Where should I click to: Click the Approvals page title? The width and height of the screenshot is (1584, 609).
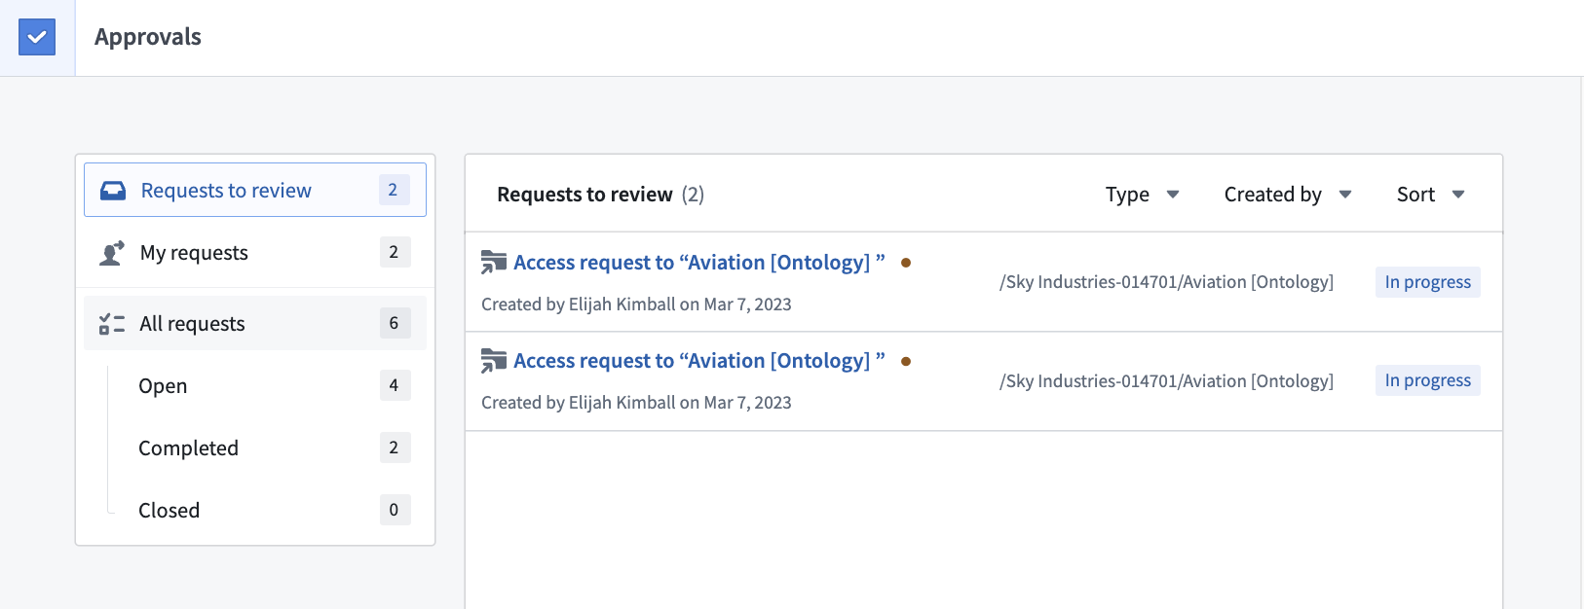pos(148,37)
